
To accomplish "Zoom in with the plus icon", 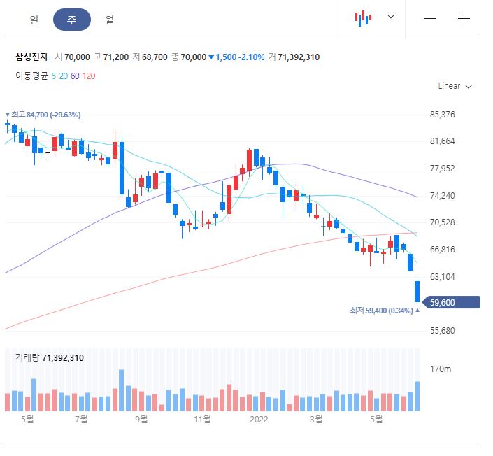I will coord(464,19).
